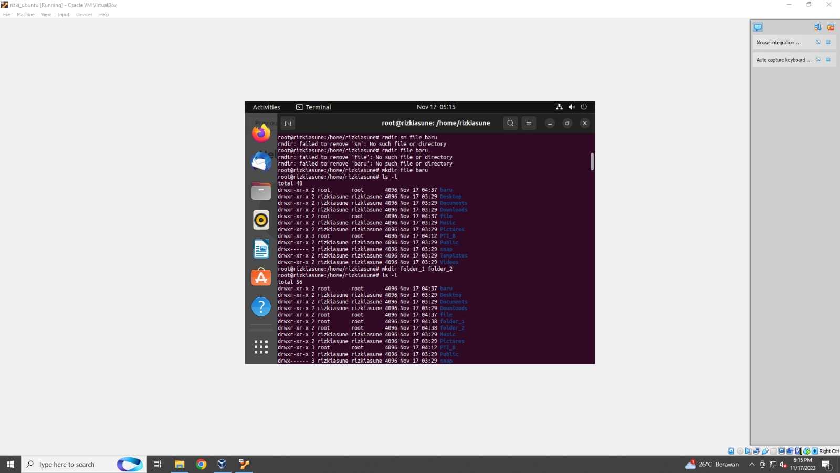Open the Windows Action Center notifications
The image size is (840, 473).
[826, 465]
